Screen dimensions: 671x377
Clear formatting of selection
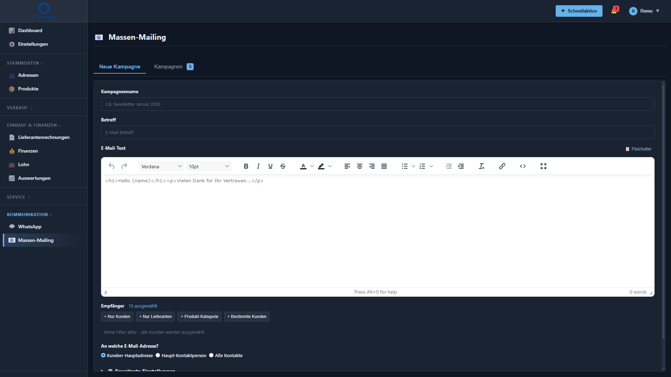coord(482,166)
